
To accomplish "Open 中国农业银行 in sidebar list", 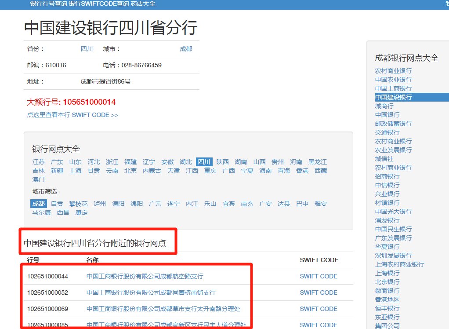I will pos(394,80).
